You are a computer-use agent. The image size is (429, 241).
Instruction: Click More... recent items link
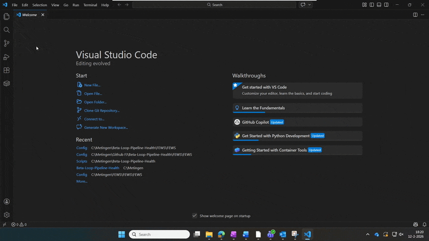[82, 181]
